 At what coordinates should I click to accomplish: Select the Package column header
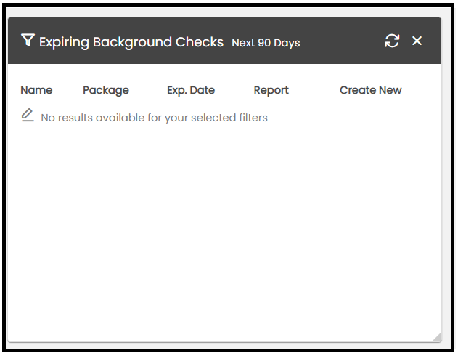click(x=106, y=90)
